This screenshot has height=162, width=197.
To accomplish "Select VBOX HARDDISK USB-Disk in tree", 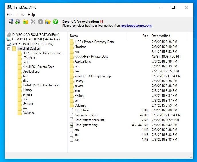I will 33,44.
